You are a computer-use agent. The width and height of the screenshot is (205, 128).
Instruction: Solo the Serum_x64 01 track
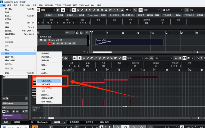coord(45,40)
